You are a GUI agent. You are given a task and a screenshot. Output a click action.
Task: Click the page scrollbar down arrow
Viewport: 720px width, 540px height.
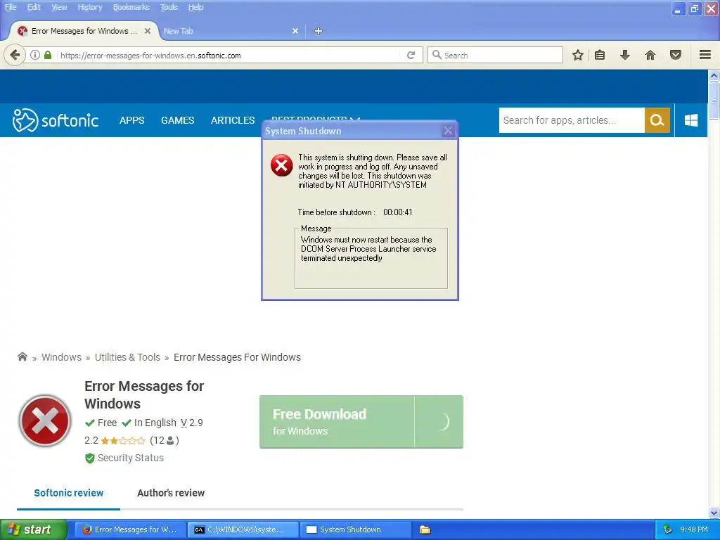pos(714,513)
